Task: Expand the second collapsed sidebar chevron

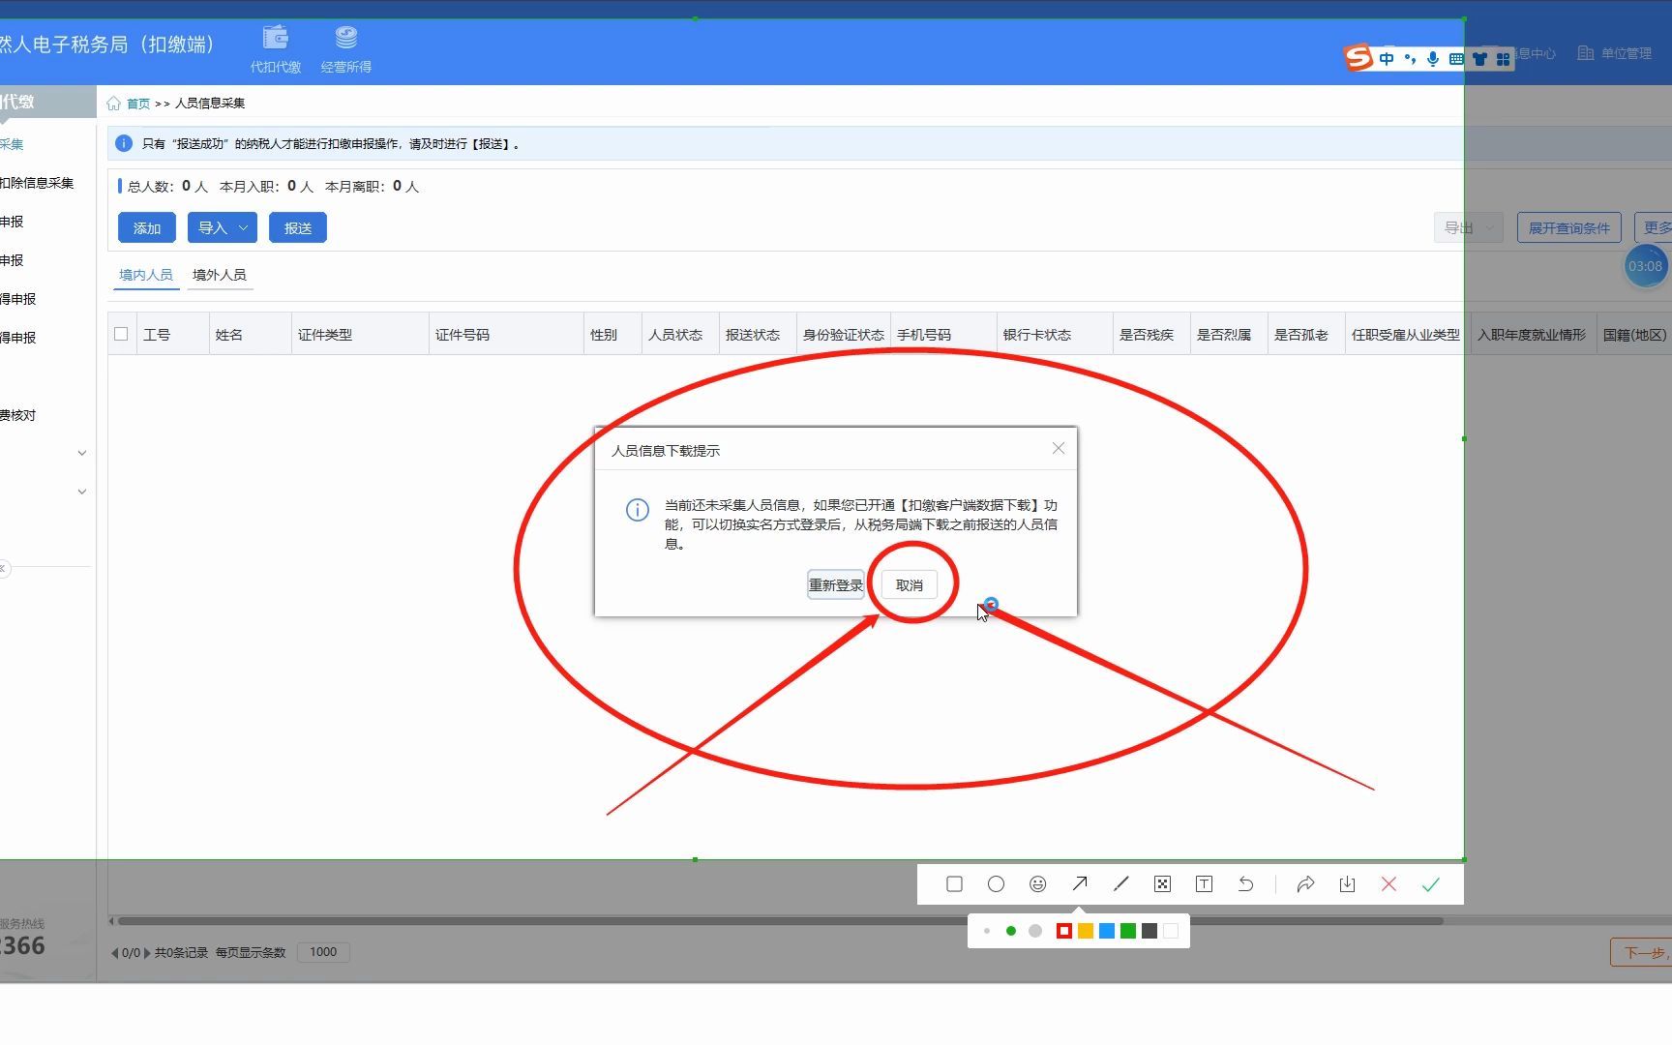Action: click(82, 492)
